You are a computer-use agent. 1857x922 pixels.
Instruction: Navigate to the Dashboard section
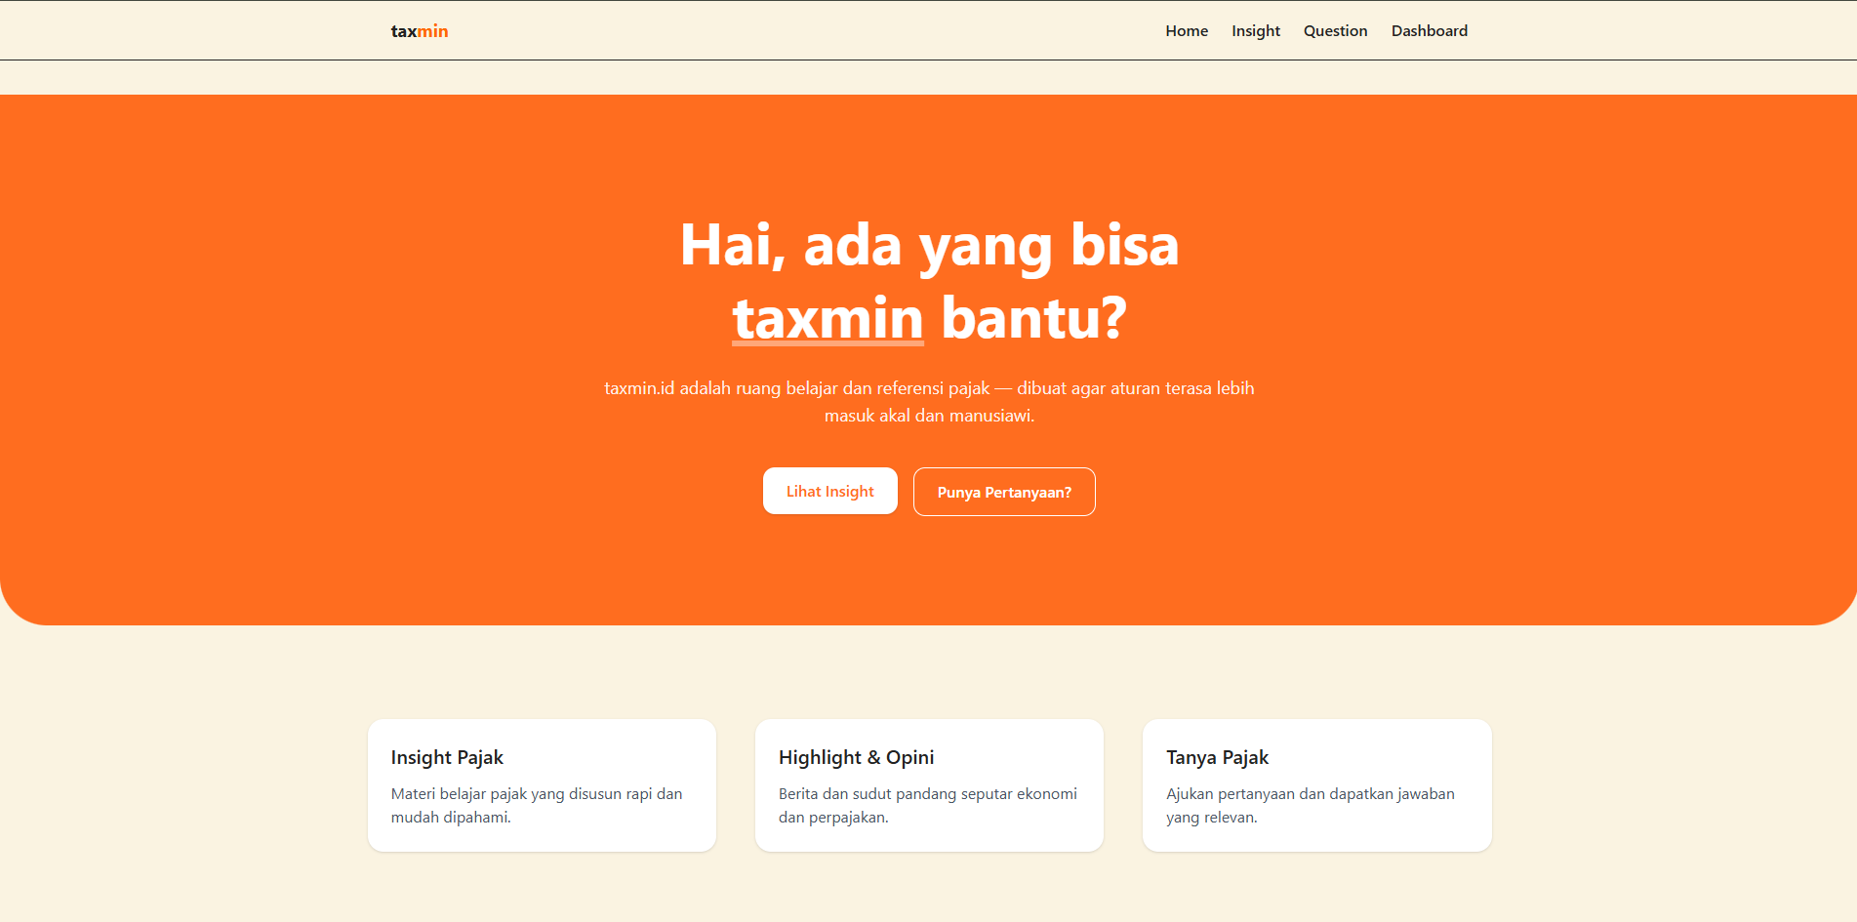[x=1429, y=30]
